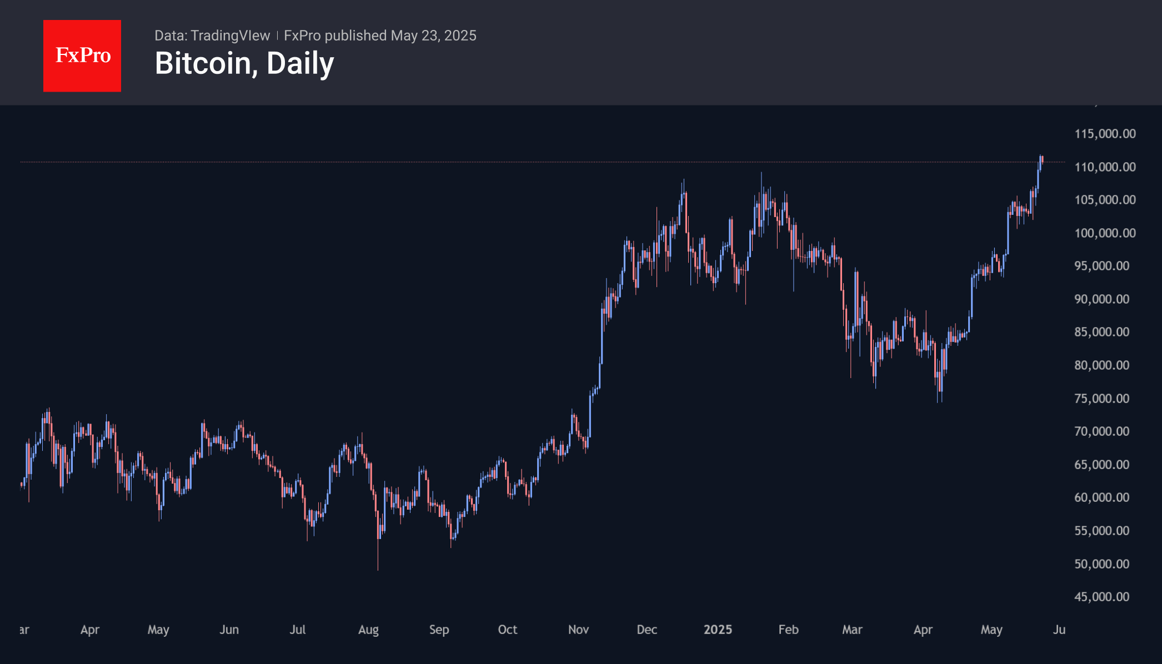Click the Jul label on the time axis
Screen dimensions: 1162x664
point(298,630)
